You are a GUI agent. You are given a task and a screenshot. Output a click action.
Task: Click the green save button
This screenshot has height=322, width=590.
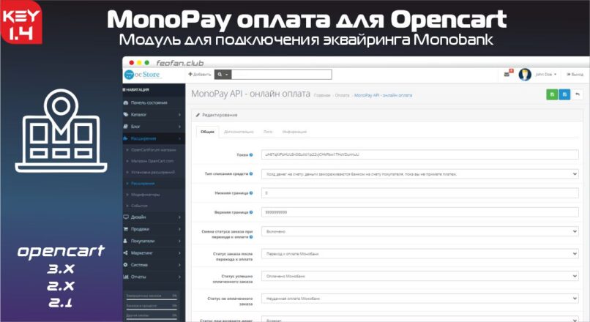point(552,94)
